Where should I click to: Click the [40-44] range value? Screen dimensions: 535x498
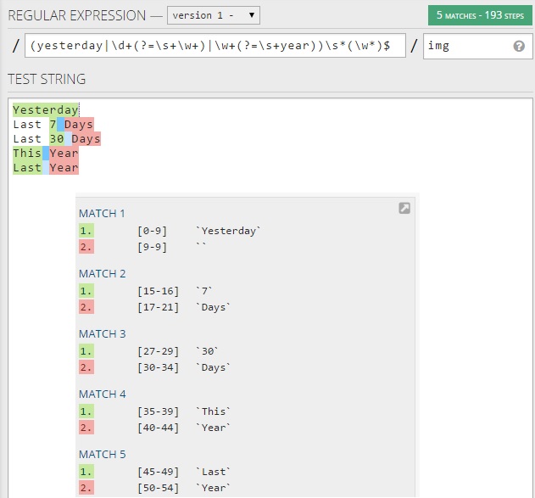coord(158,428)
